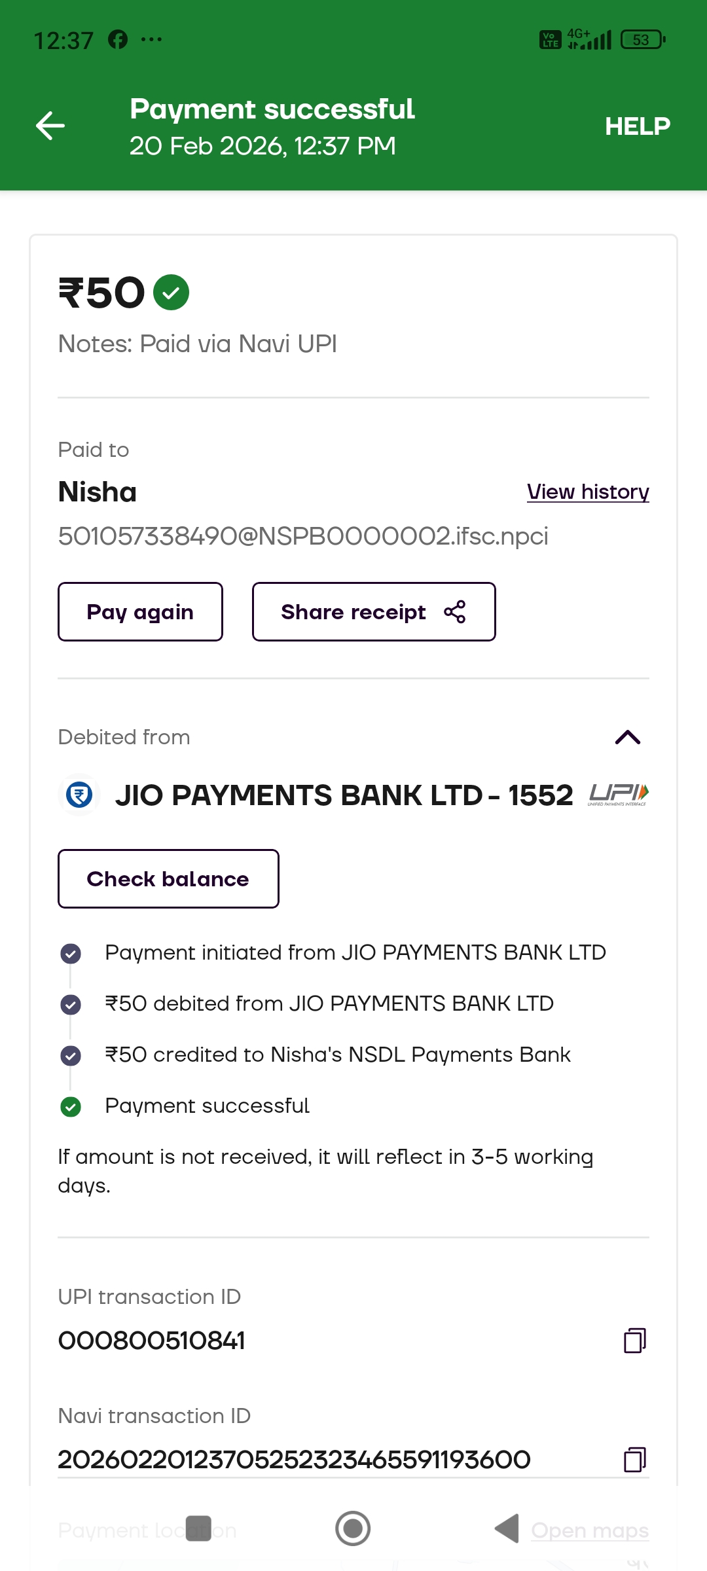707x1571 pixels.
Task: Tap the Payment initiated step check icon
Action: [71, 953]
